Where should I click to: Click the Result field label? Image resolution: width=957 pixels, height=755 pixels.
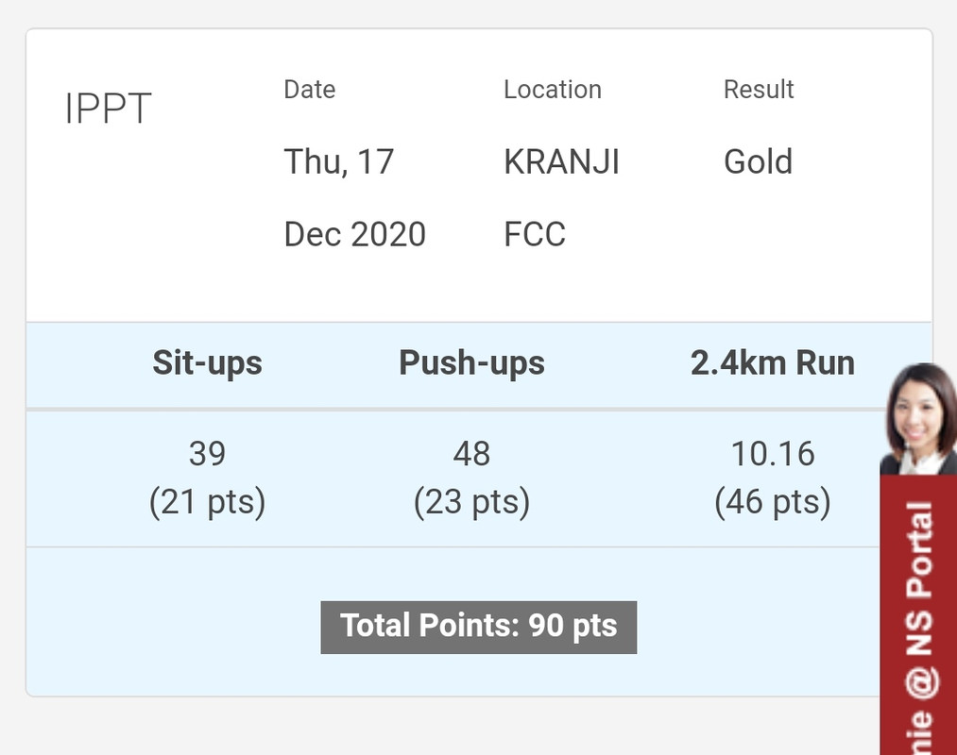point(759,90)
